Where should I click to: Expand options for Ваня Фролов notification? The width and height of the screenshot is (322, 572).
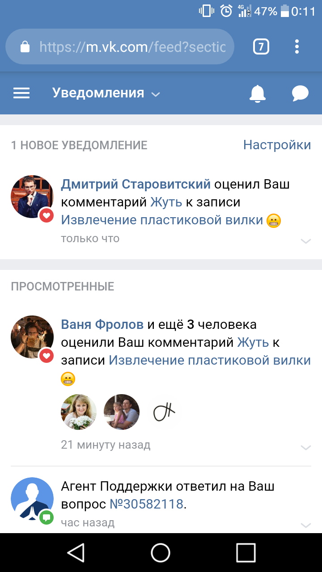(x=305, y=447)
